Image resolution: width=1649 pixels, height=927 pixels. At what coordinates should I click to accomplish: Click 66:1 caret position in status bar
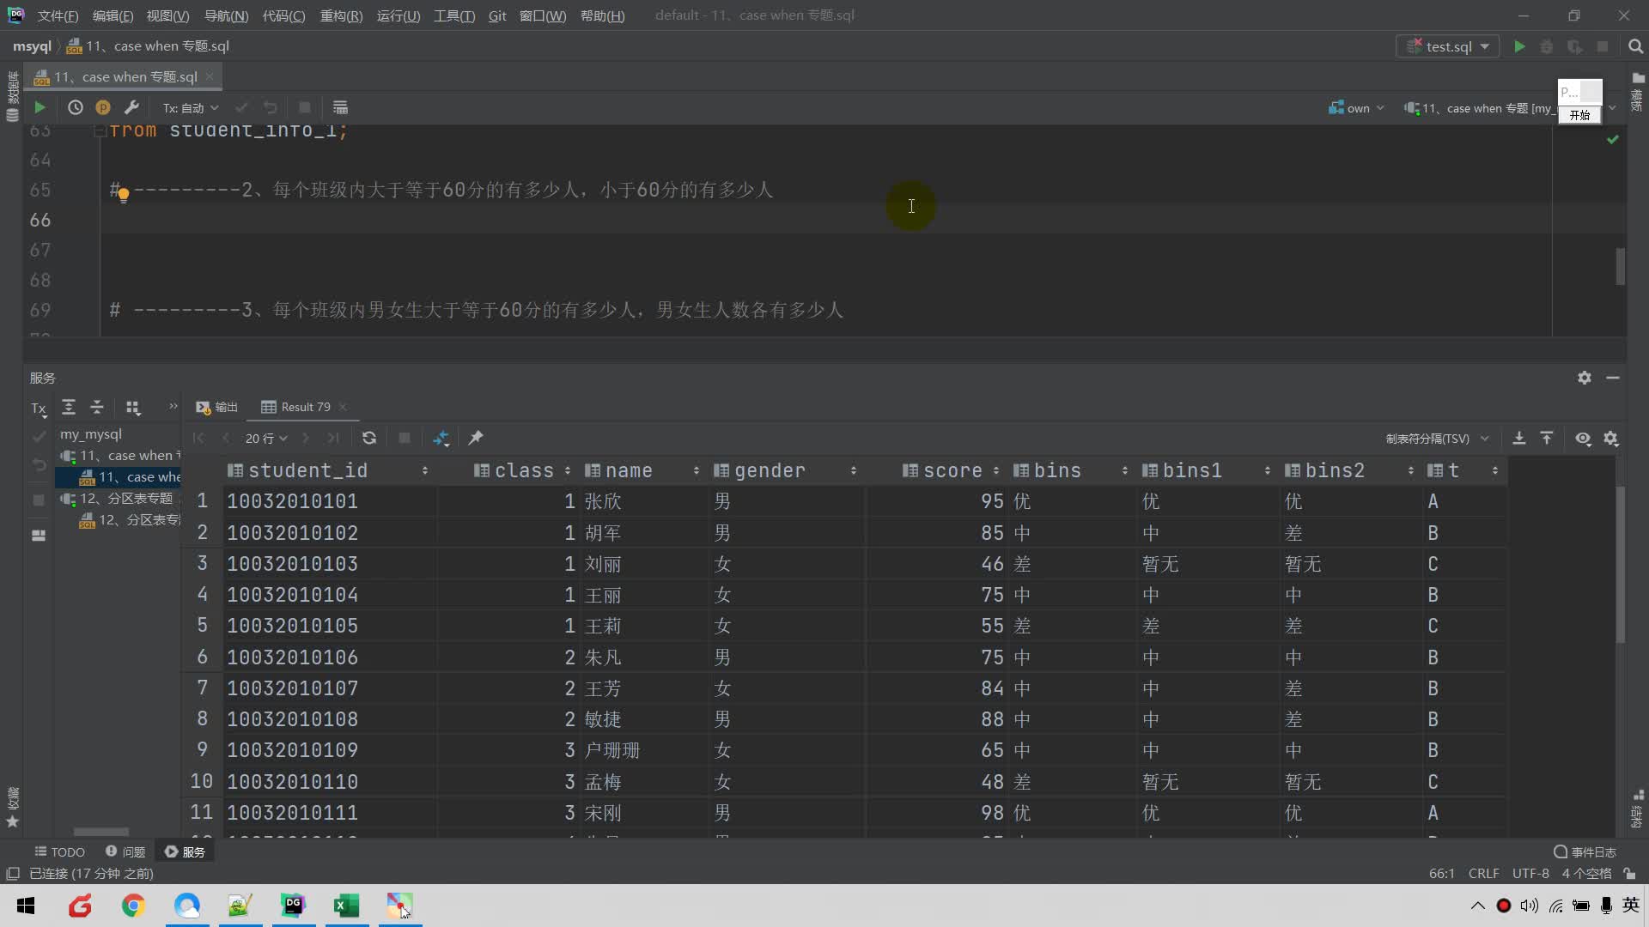click(x=1441, y=874)
